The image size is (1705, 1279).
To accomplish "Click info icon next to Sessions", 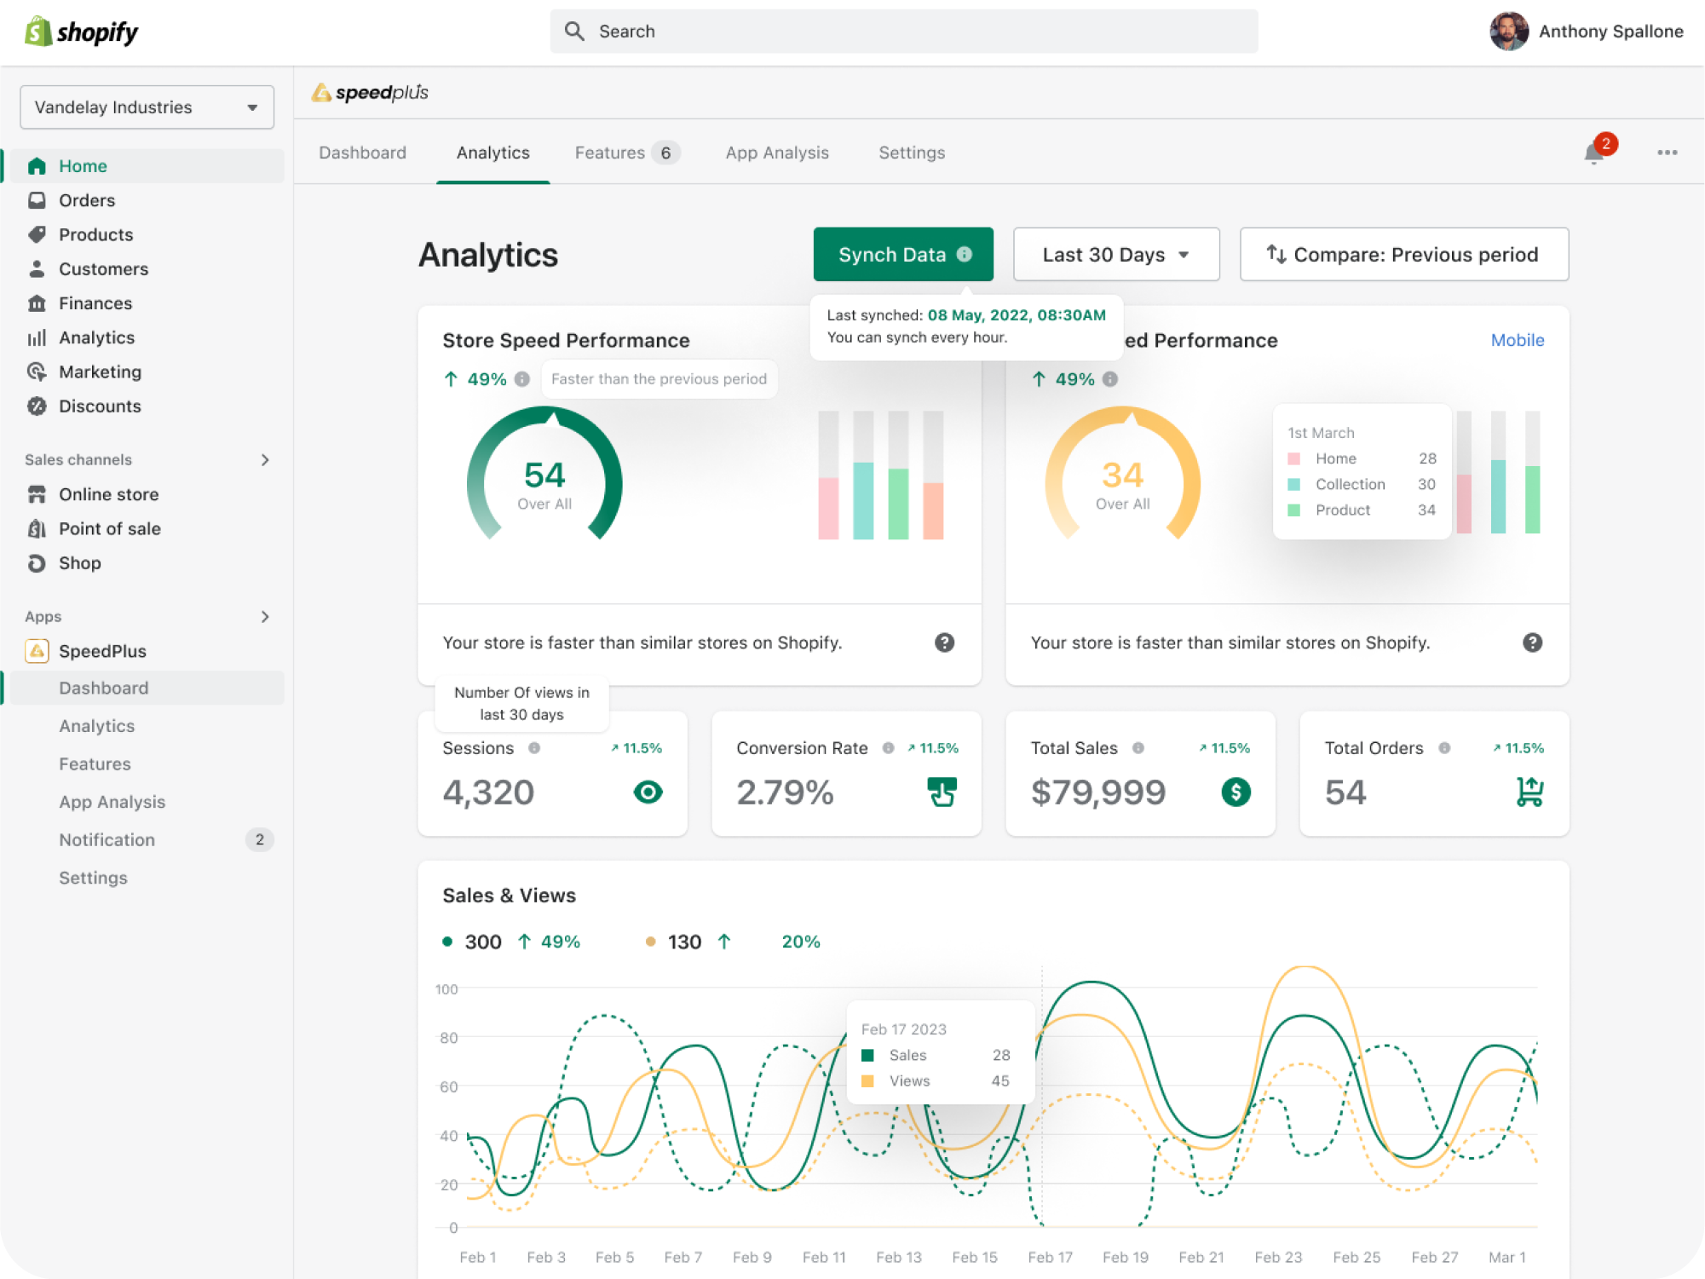I will click(x=534, y=748).
